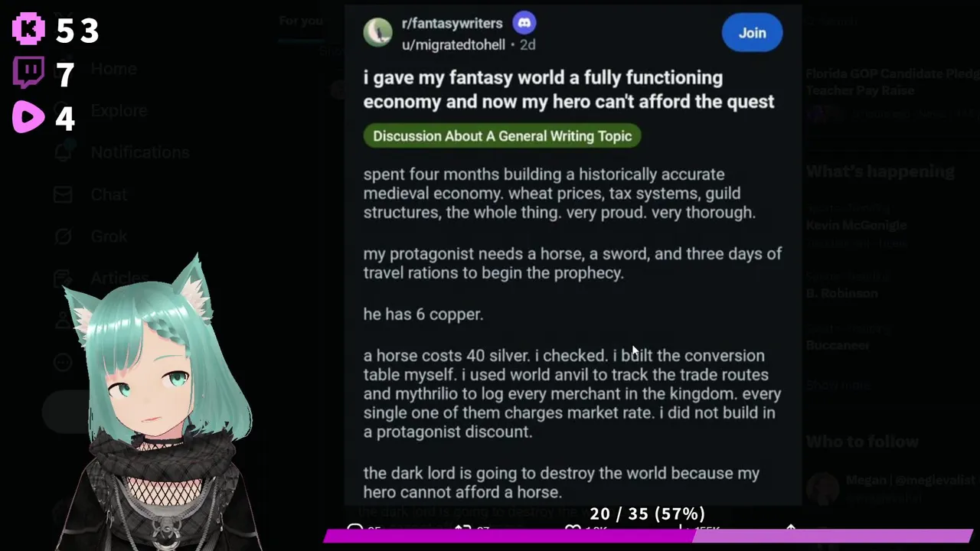The width and height of the screenshot is (980, 551).
Task: Switch to the For you tab
Action: click(x=301, y=21)
